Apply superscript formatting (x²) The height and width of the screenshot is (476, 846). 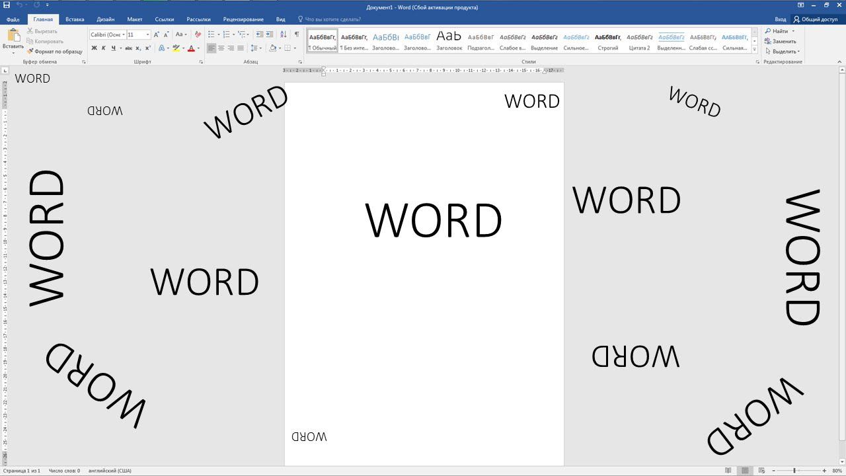pos(147,48)
